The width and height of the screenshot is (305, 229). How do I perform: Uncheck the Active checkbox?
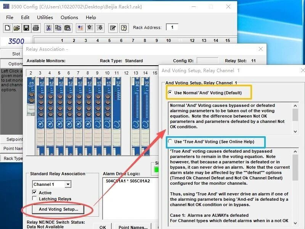pyautogui.click(x=35, y=193)
